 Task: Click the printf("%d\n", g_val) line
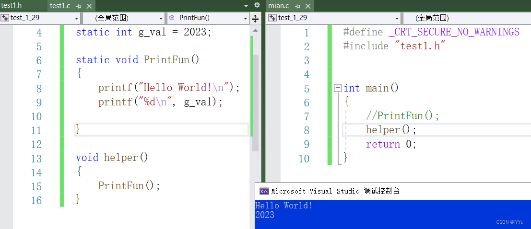[161, 102]
